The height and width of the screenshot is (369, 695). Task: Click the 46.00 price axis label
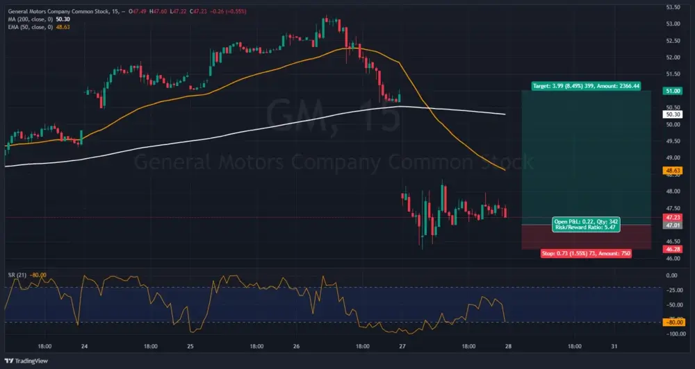pyautogui.click(x=673, y=259)
